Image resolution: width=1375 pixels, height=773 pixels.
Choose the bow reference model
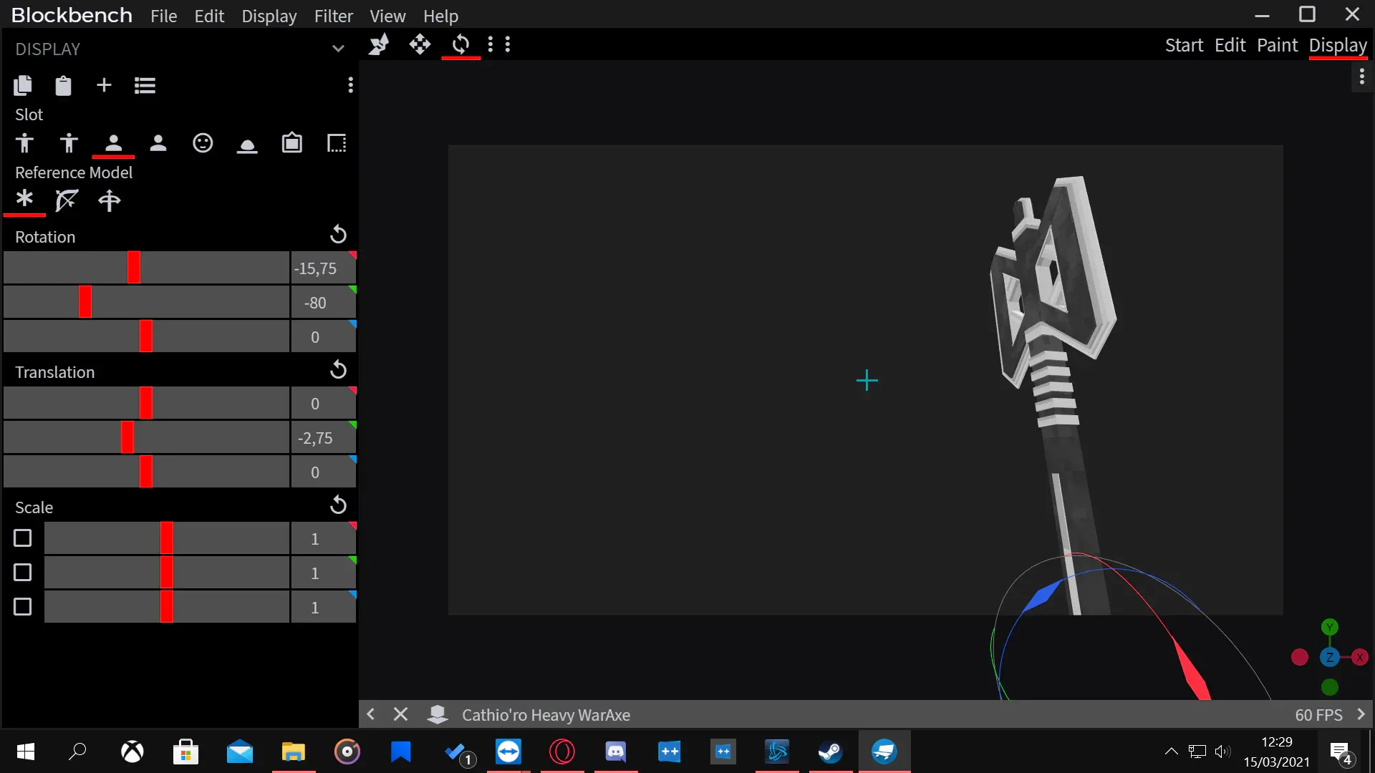click(67, 200)
